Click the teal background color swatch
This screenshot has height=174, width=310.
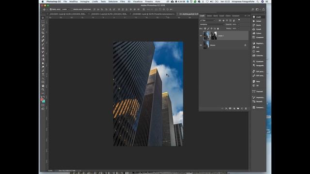tap(44, 101)
